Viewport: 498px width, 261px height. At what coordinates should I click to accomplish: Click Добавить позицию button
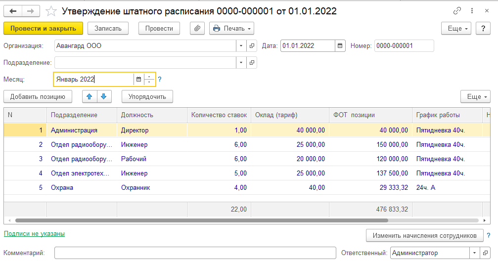coord(38,96)
